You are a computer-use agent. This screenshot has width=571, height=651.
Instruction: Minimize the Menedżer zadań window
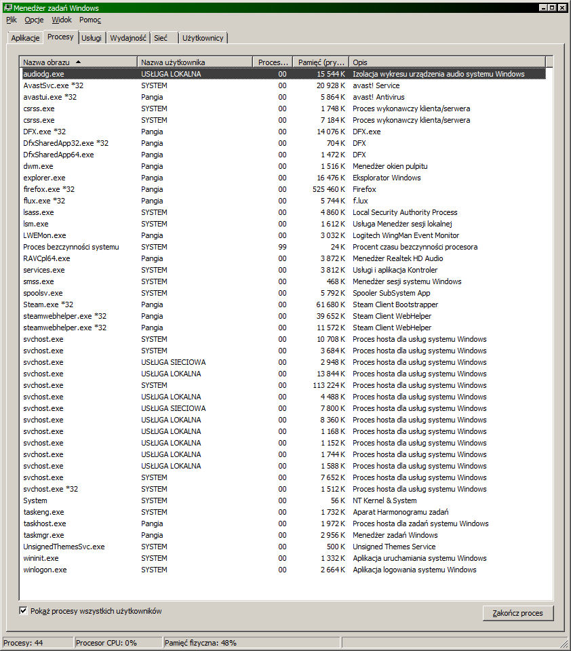coord(543,7)
